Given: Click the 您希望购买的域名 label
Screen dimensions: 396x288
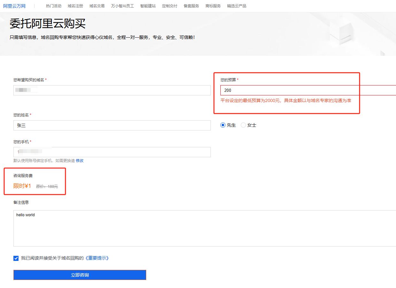Looking at the screenshot, I should [x=29, y=80].
